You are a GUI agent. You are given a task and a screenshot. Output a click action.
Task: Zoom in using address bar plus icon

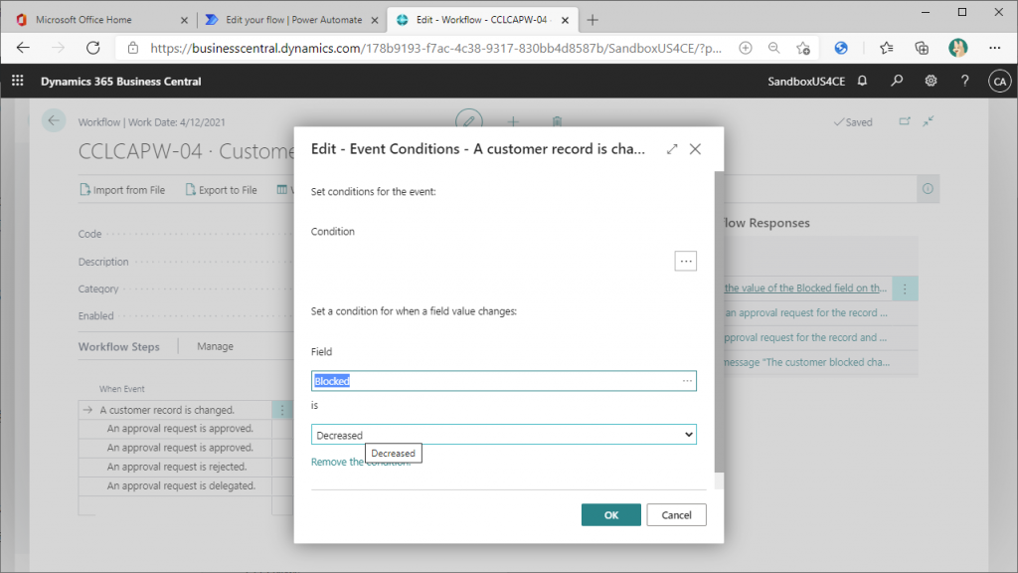(746, 48)
